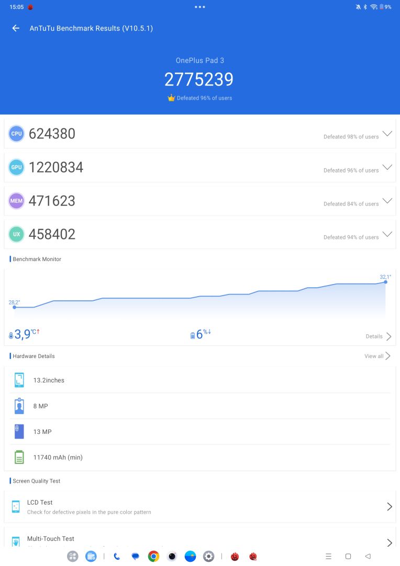Click the LCD Test arrow chevron
Image resolution: width=400 pixels, height=566 pixels.
point(389,506)
